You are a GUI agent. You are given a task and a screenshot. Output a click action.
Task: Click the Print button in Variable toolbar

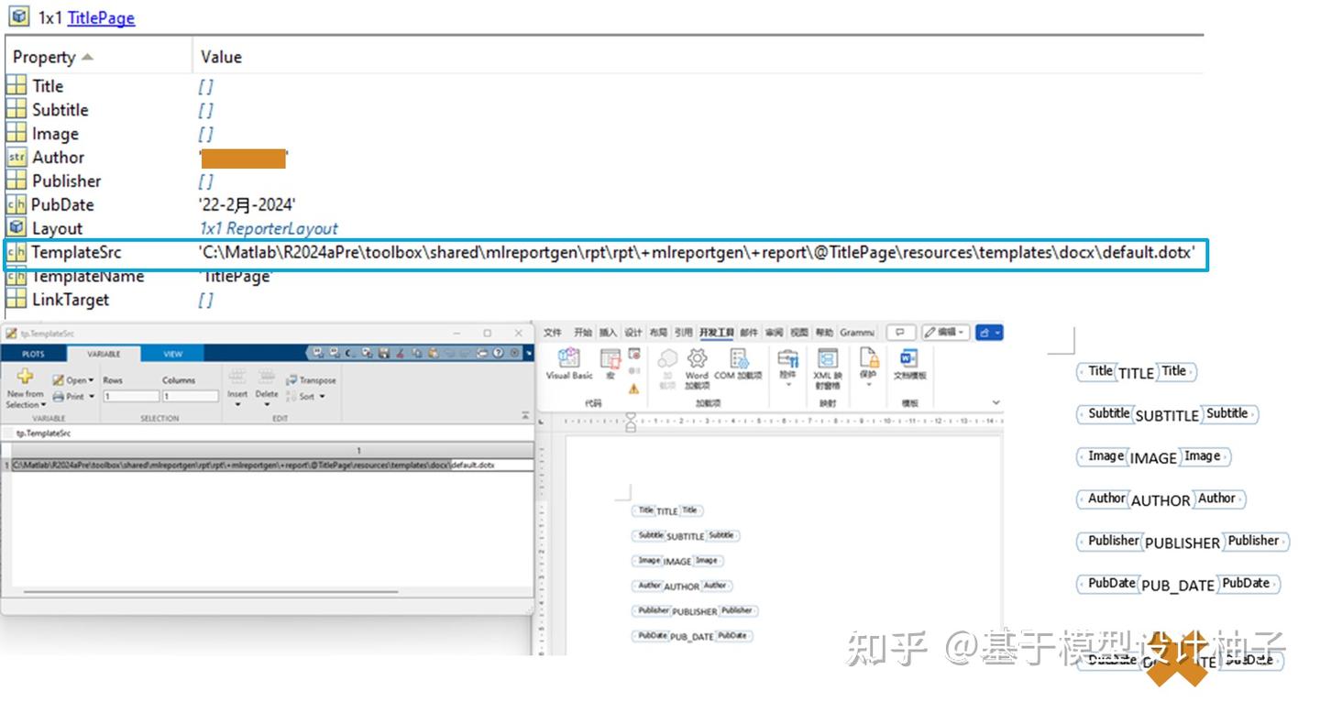[73, 396]
